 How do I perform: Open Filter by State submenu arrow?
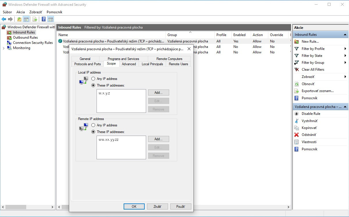click(x=345, y=56)
